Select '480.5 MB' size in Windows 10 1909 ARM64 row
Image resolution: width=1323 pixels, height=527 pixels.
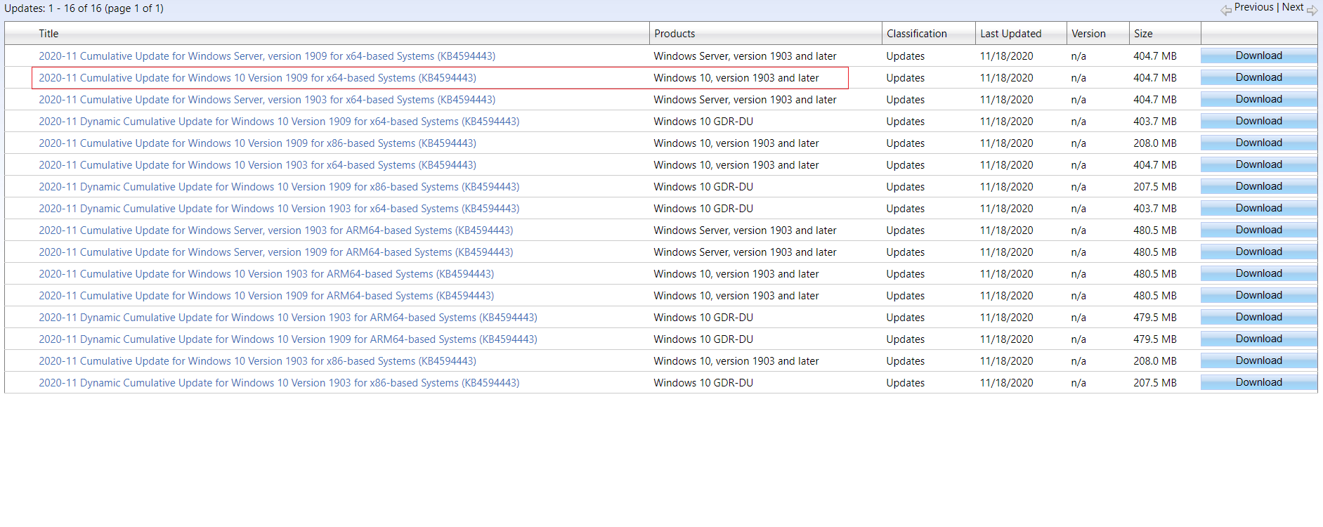pyautogui.click(x=1155, y=296)
